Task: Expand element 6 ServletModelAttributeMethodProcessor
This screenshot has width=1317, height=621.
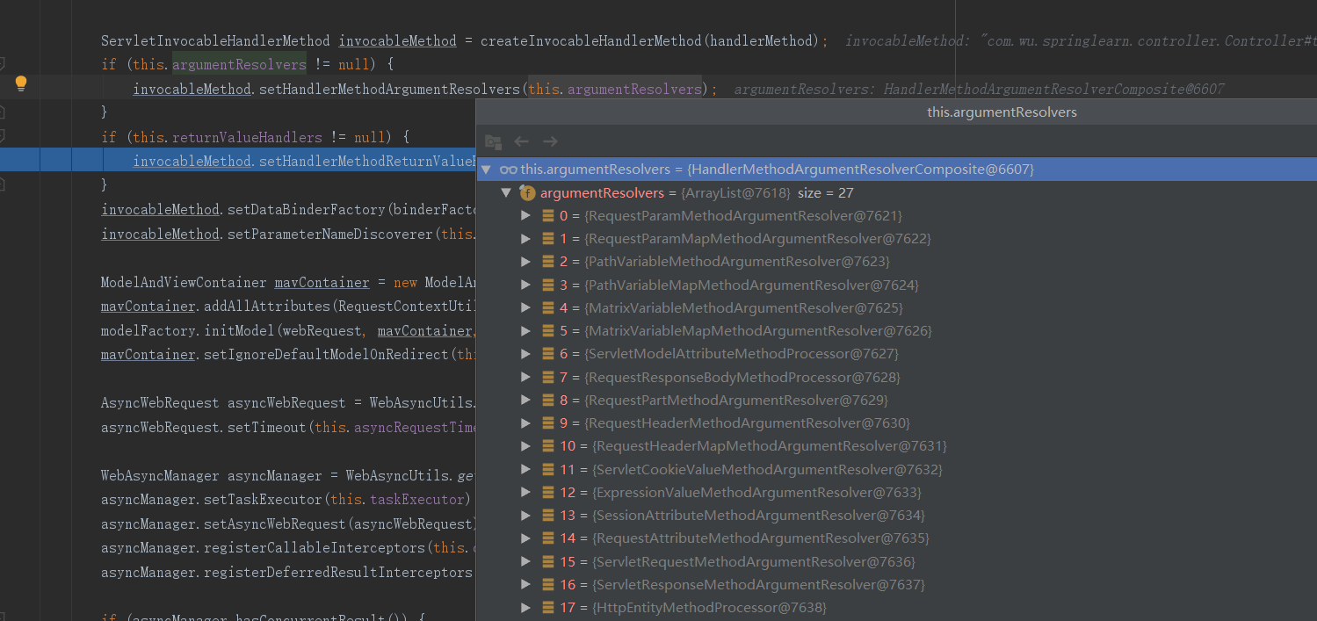Action: click(525, 354)
